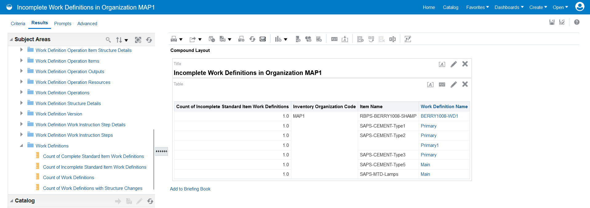This screenshot has width=590, height=208.
Task: Collapse the Catalog panel section
Action: [11, 201]
